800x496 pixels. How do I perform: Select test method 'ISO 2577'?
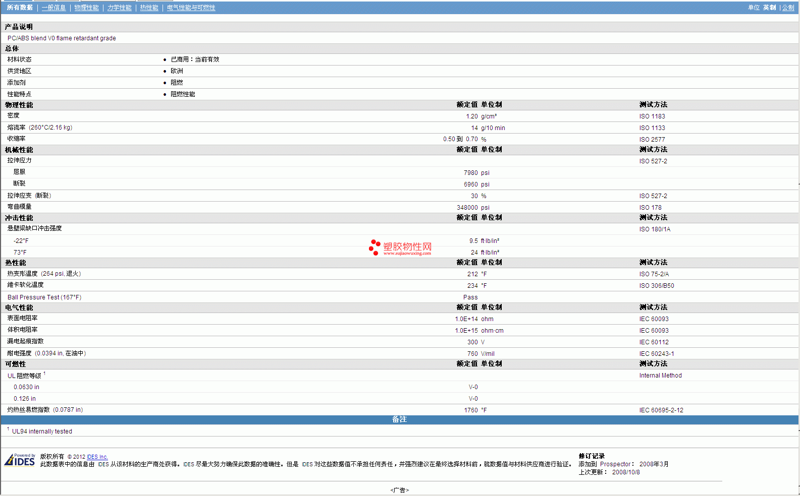coord(652,140)
